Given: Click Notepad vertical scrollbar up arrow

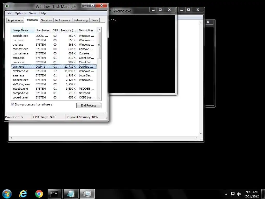Looking at the screenshot, I should click(x=201, y=23).
